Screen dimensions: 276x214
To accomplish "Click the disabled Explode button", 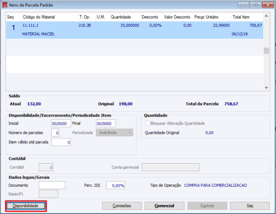I will pos(207,206).
